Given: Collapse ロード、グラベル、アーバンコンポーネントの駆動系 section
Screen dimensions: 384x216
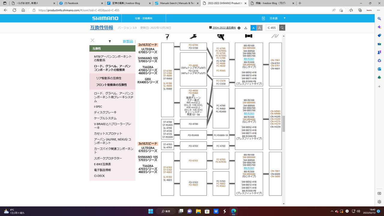Looking at the screenshot, I should tap(112, 68).
